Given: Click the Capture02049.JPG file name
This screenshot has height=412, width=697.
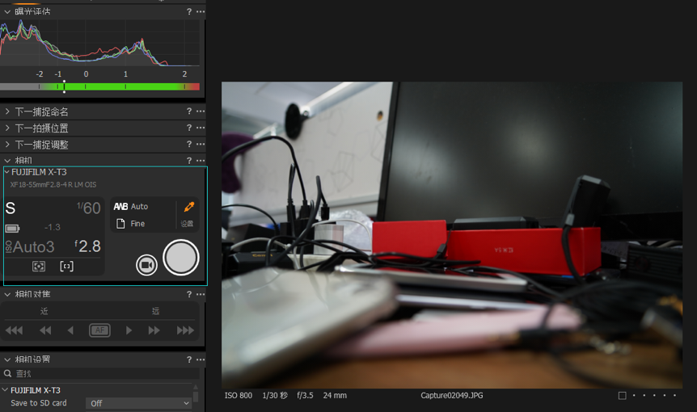Looking at the screenshot, I should (x=452, y=395).
